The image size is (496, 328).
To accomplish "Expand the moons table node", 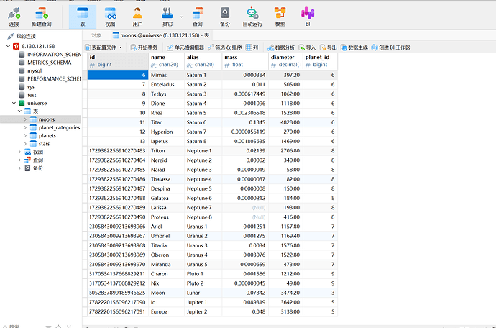I will point(25,119).
